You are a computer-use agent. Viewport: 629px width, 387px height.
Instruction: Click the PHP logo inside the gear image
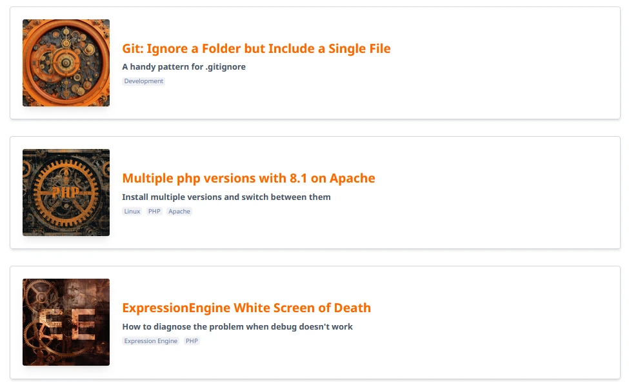65,192
